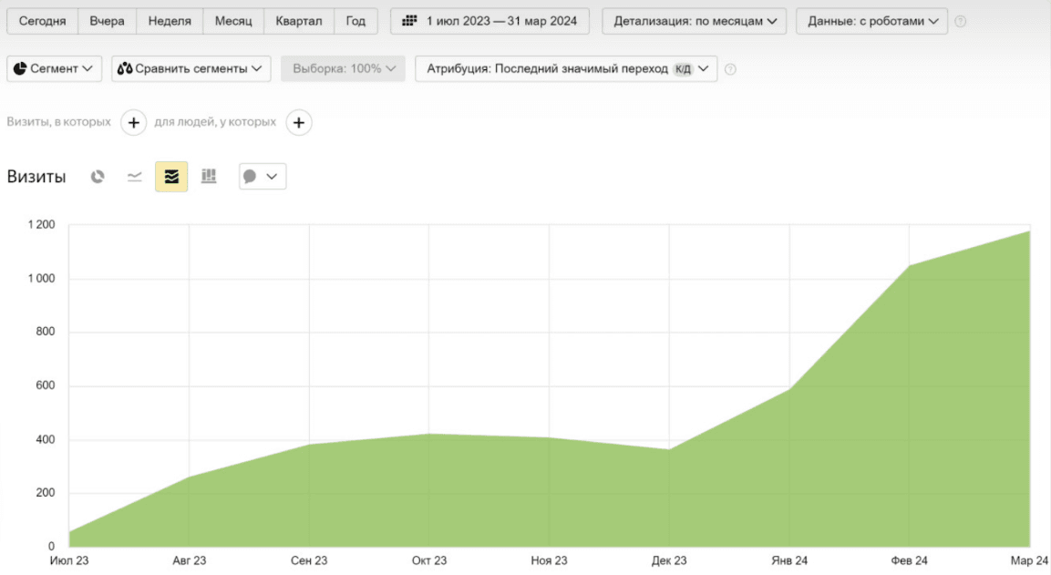Open the Детализация: по месяцам dropdown
Viewport: 1051px width, 575px height.
696,22
